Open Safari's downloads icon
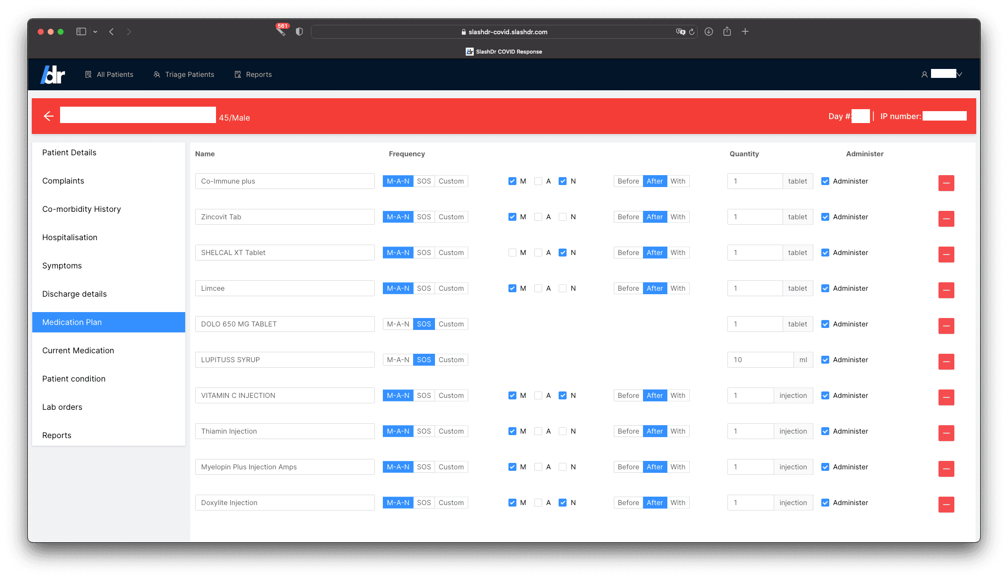The width and height of the screenshot is (1008, 579). (x=709, y=32)
